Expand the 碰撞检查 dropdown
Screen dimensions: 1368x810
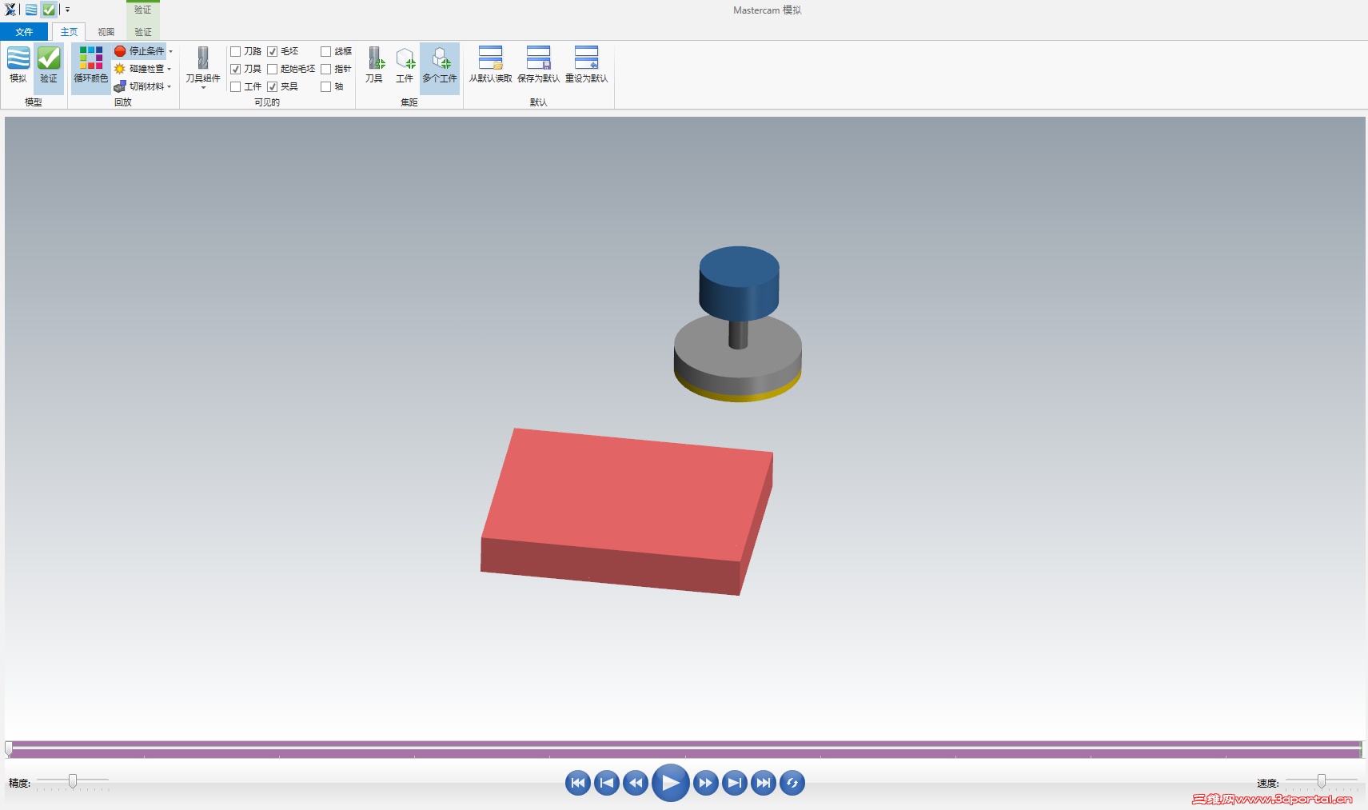(x=169, y=69)
